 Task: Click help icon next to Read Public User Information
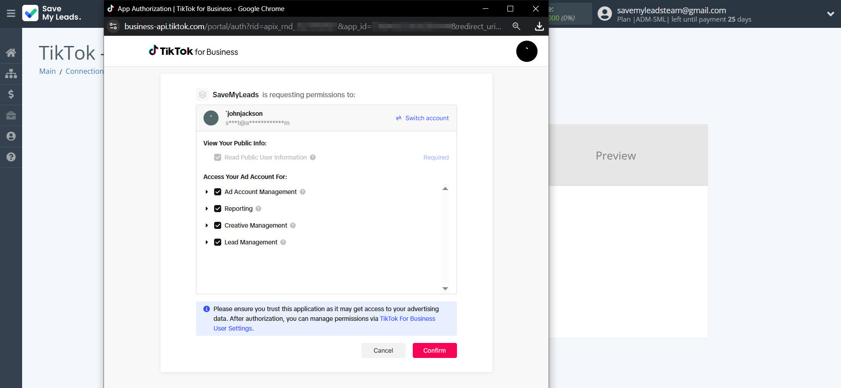coord(313,157)
